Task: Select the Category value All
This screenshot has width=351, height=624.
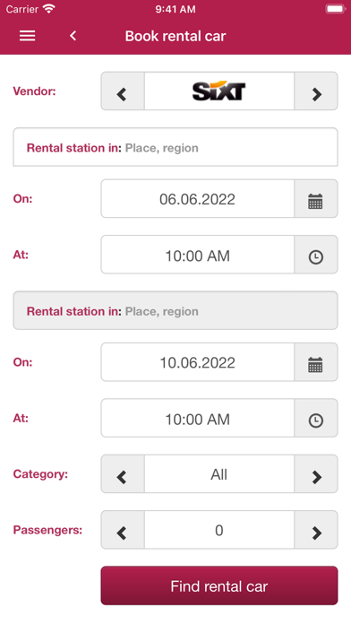Action: point(219,474)
